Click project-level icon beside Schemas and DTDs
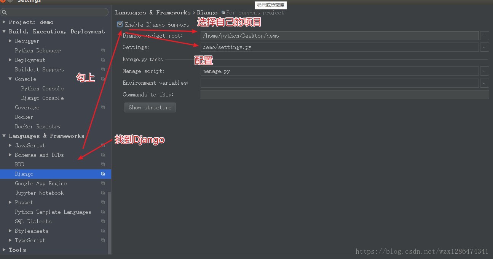This screenshot has height=259, width=493. click(x=103, y=155)
